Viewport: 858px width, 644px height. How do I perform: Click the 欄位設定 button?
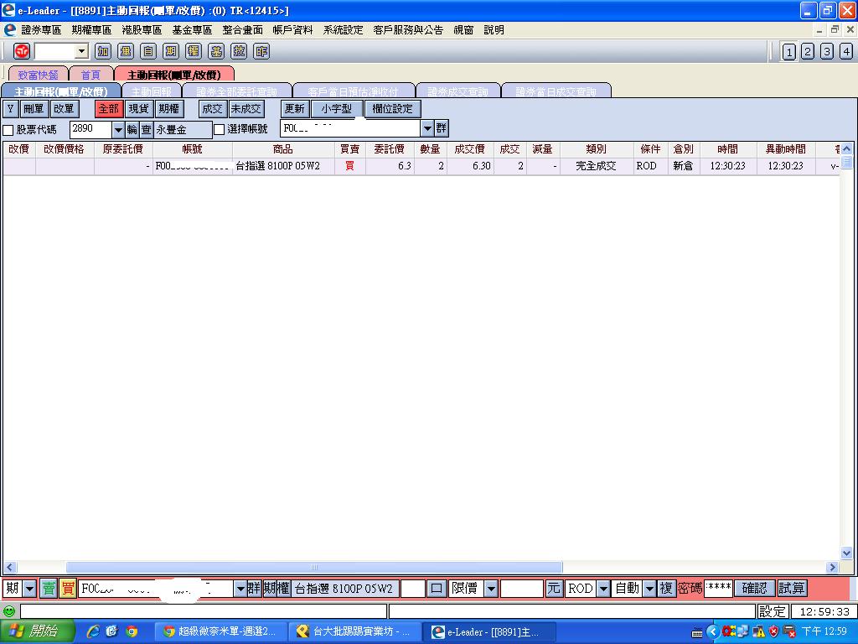tap(392, 109)
